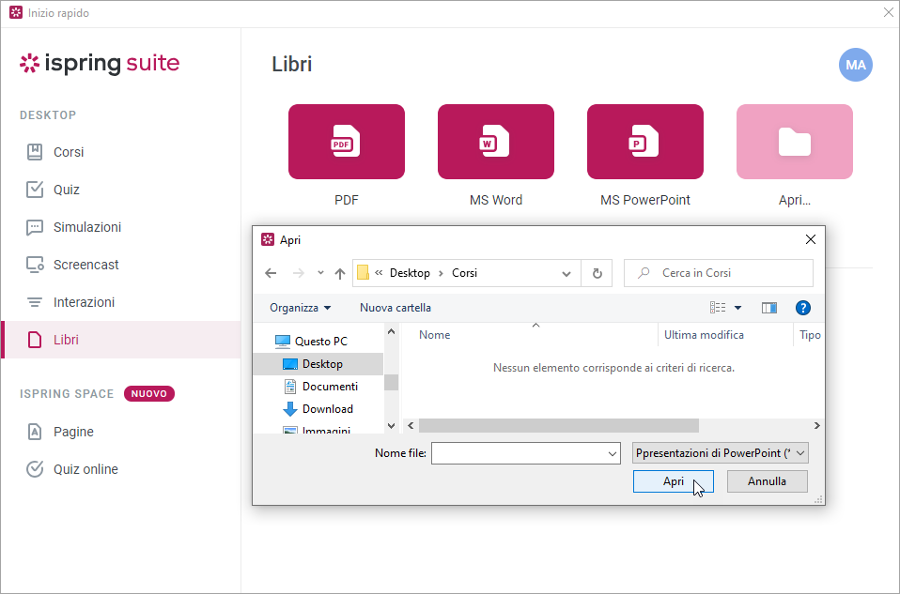Viewport: 900px width, 594px height.
Task: Select the PDF book tile
Action: tap(346, 142)
